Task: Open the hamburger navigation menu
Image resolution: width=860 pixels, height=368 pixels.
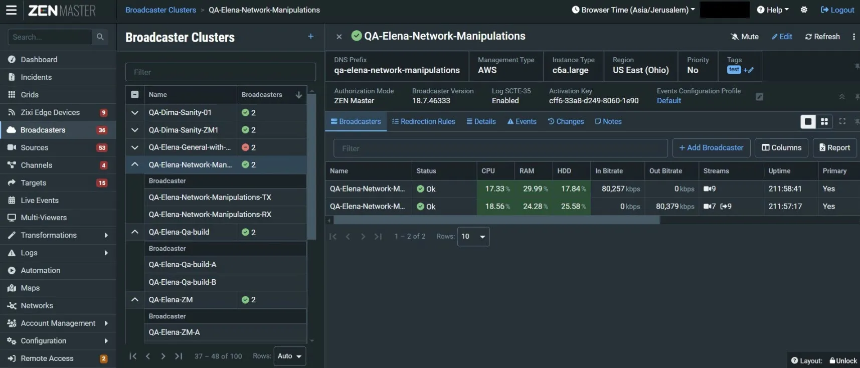Action: (x=11, y=10)
